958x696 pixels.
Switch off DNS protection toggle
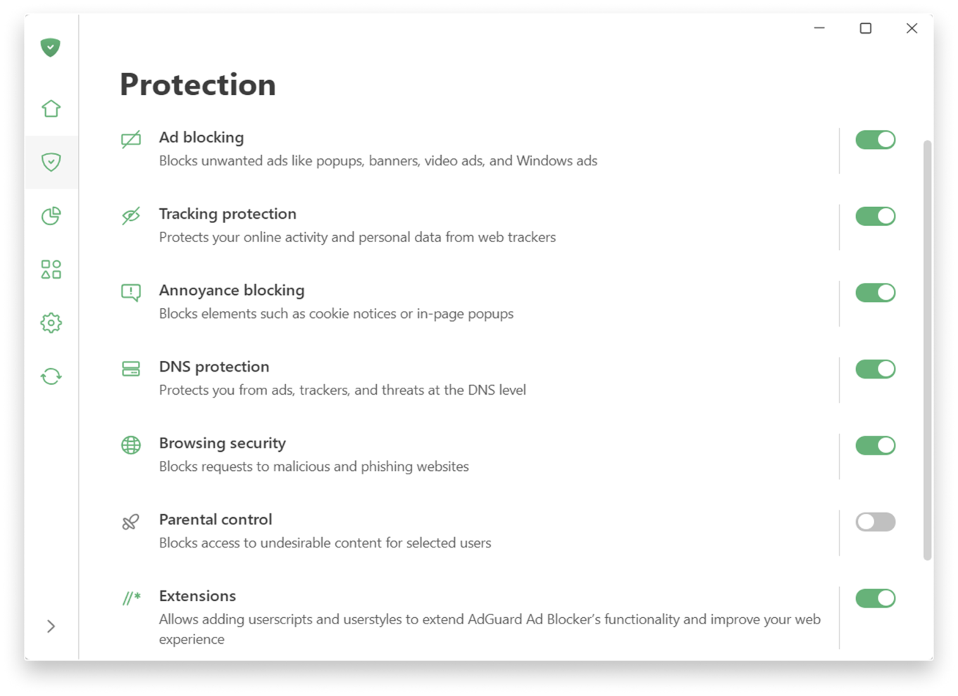876,369
